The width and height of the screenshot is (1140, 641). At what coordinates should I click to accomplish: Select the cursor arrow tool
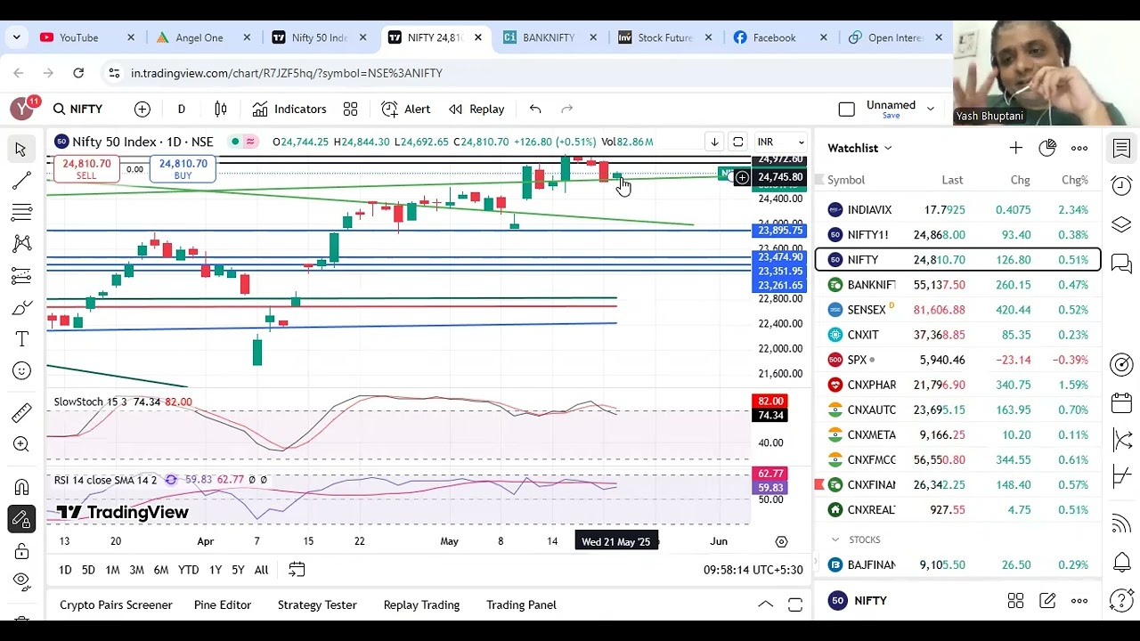coord(21,149)
